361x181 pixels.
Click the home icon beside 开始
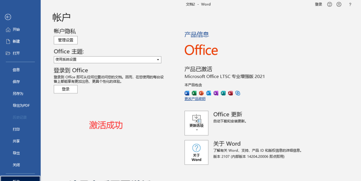pyautogui.click(x=8, y=29)
